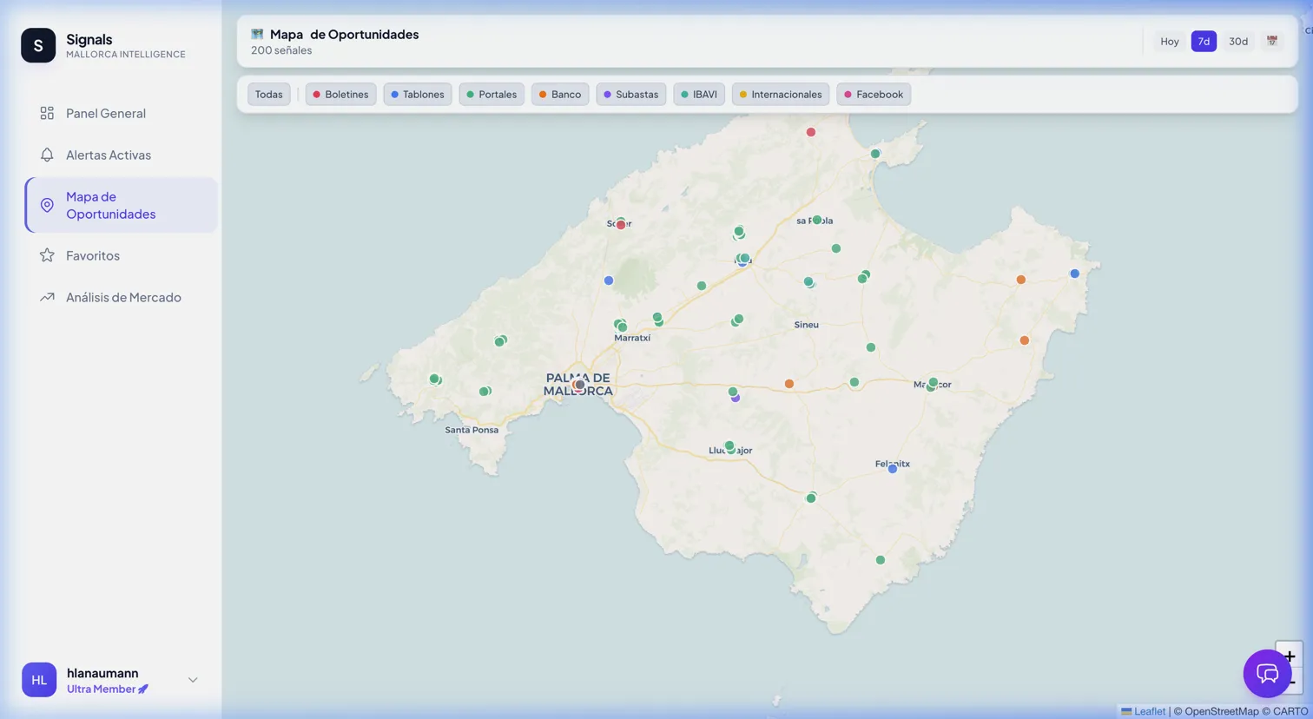This screenshot has width=1313, height=719.
Task: Click the HL avatar at bottom left
Action: point(38,680)
